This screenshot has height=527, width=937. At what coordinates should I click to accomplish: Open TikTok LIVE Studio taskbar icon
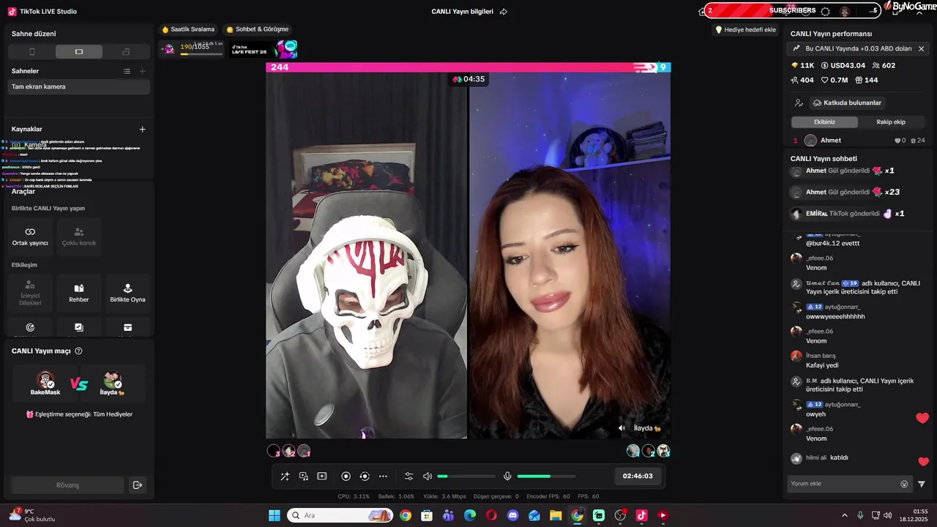pos(641,515)
